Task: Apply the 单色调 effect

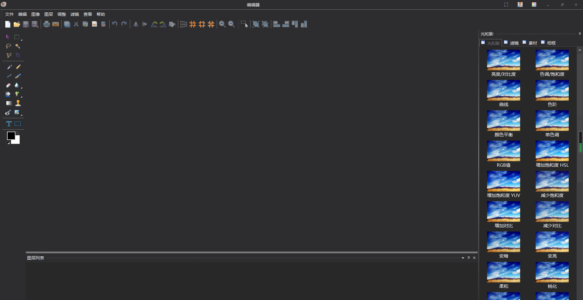Action: point(552,124)
